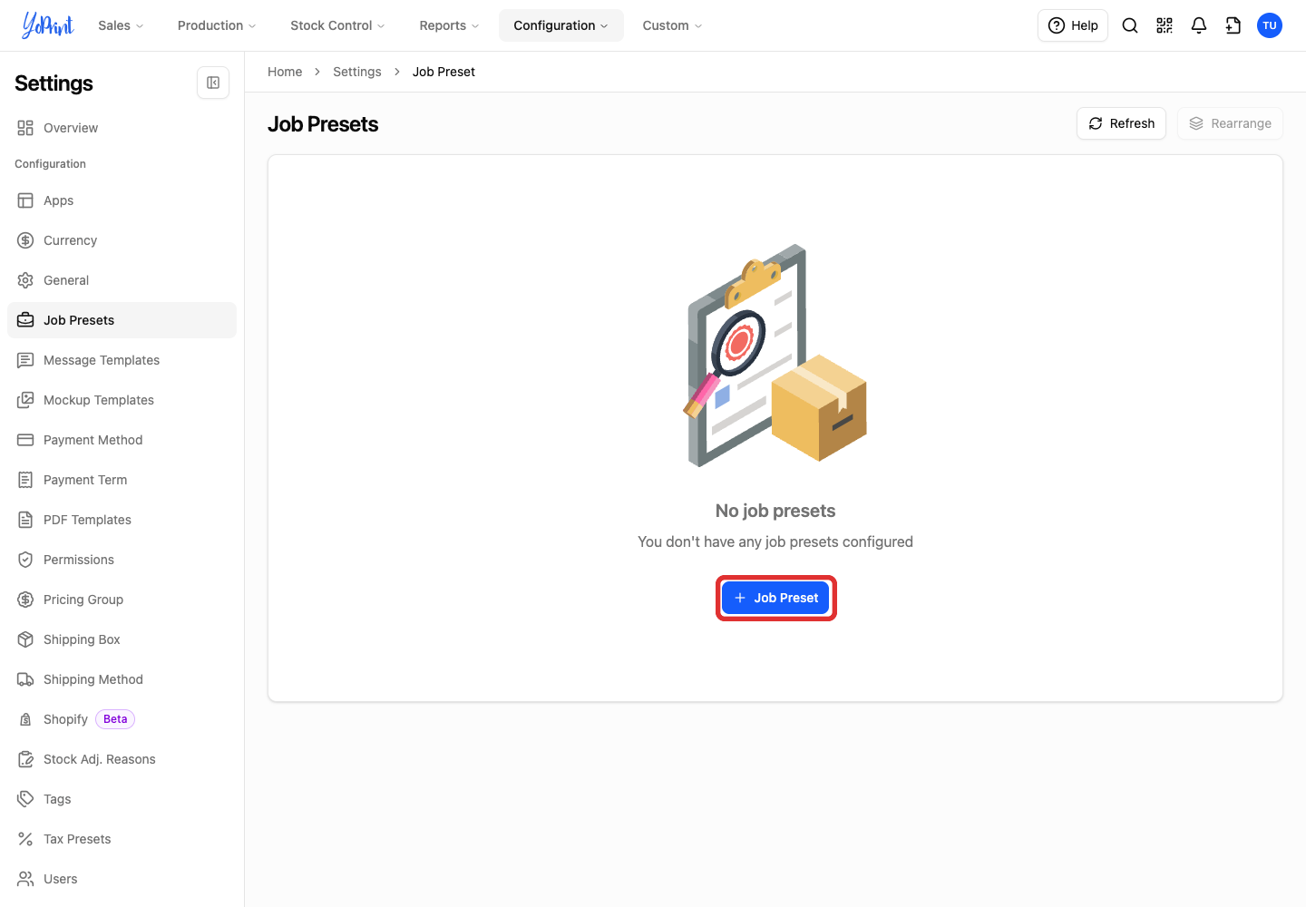Click the Tax Presets percent icon
Viewport: 1306px width, 907px height.
tap(25, 839)
